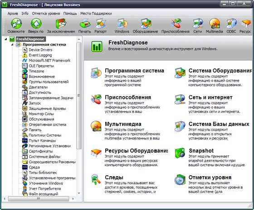Select the Windows toolbar icon
This screenshot has height=210, width=254.
[122, 23]
